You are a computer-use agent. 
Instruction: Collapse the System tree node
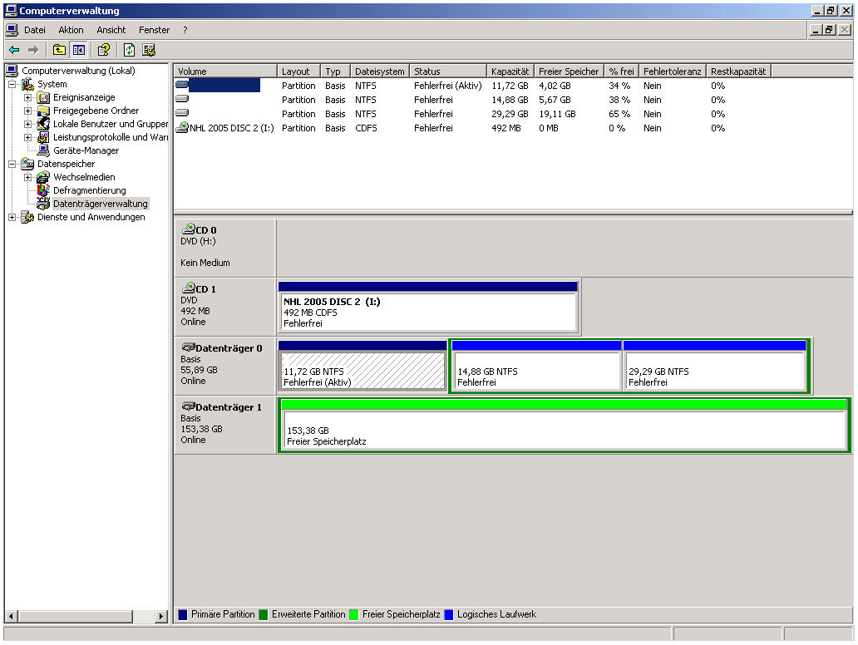point(12,84)
